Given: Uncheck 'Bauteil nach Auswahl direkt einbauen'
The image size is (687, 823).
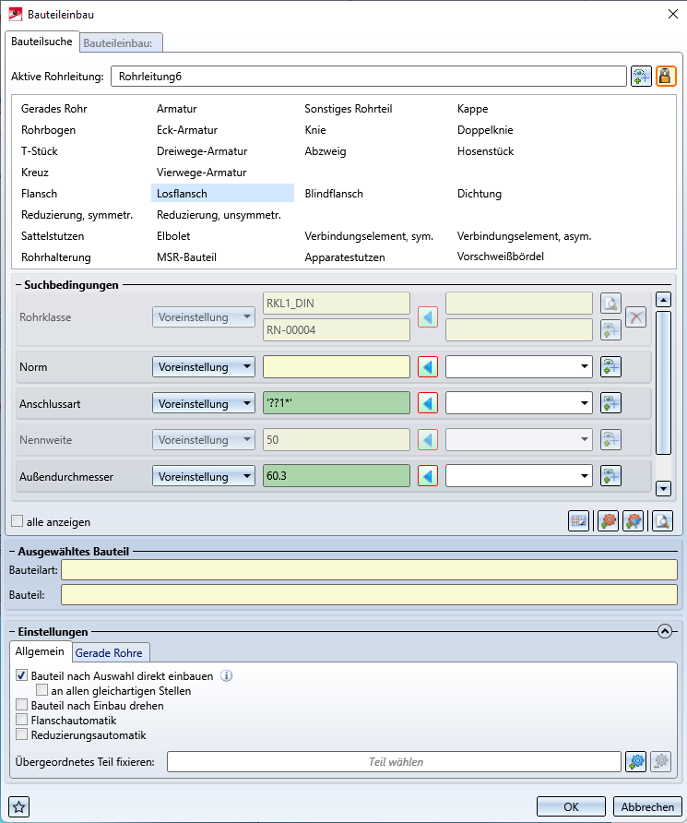Looking at the screenshot, I should click(21, 675).
